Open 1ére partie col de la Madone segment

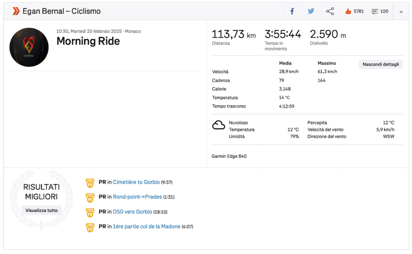pos(146,226)
